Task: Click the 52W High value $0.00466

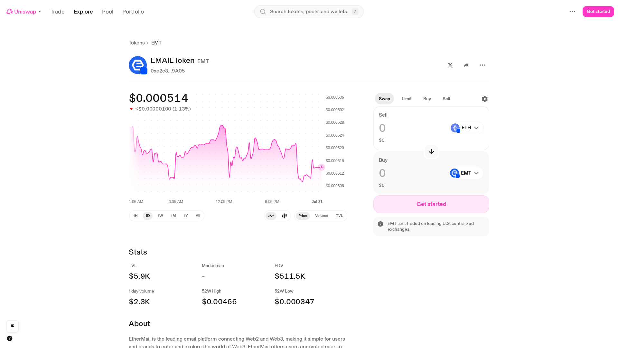Action: click(x=219, y=302)
